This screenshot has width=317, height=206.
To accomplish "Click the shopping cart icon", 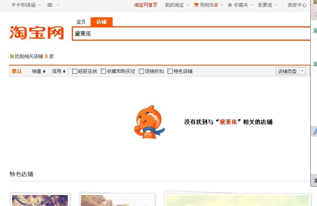I will [x=196, y=5].
